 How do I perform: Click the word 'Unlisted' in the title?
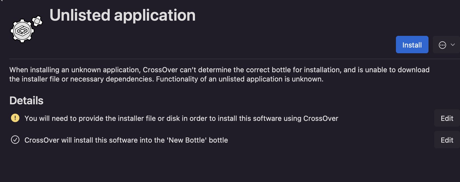(80, 15)
